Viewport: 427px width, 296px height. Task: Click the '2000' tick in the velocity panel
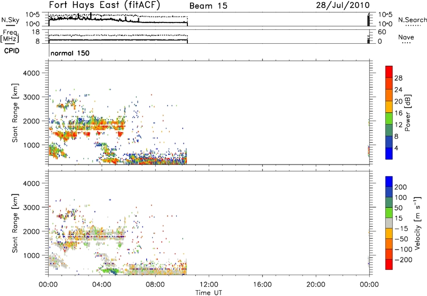coord(31,231)
